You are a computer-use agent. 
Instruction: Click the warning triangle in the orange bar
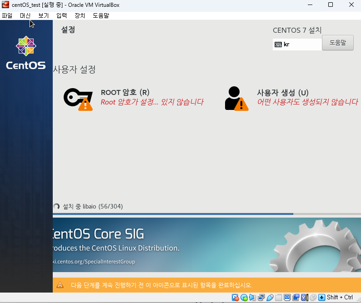(x=60, y=285)
